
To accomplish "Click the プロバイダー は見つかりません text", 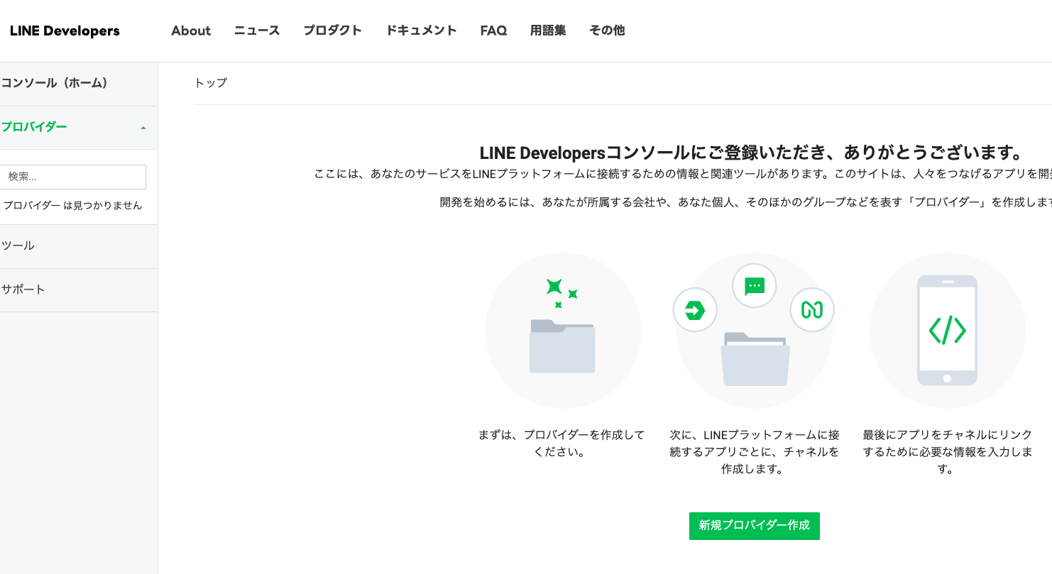I will [x=72, y=205].
